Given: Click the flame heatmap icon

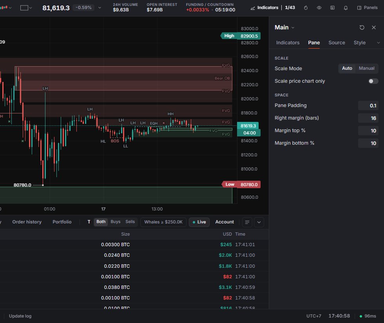Looking at the screenshot, I should pos(306,8).
